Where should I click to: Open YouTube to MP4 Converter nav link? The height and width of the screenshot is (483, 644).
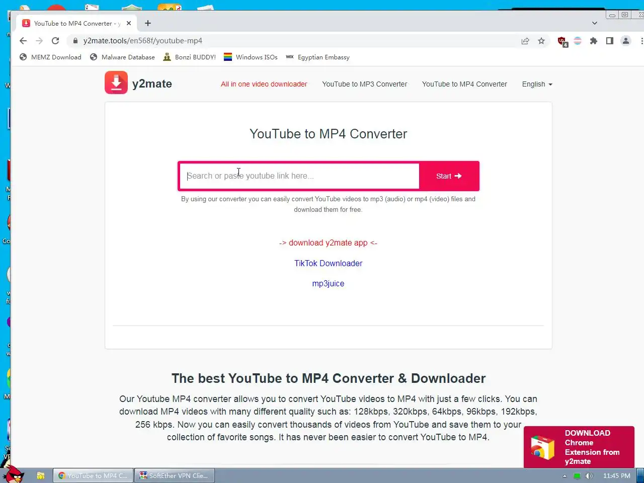coord(464,84)
